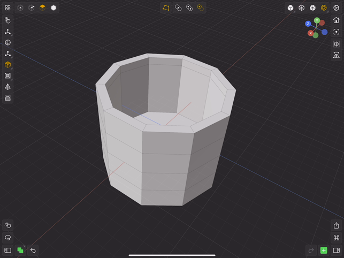344x258 pixels.
Task: Expand the move gizmo tool options corner
Action: [12, 35]
